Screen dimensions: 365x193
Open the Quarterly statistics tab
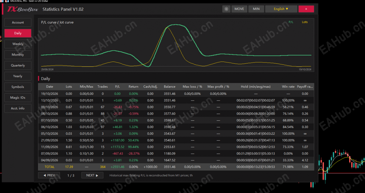coord(18,65)
